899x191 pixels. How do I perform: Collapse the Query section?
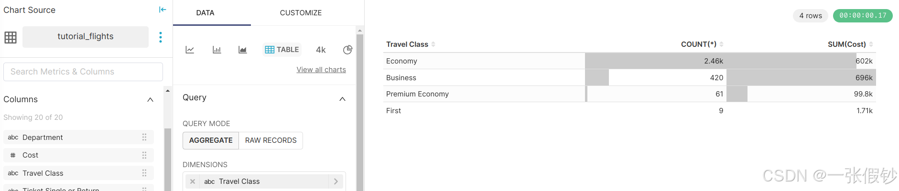click(x=342, y=99)
